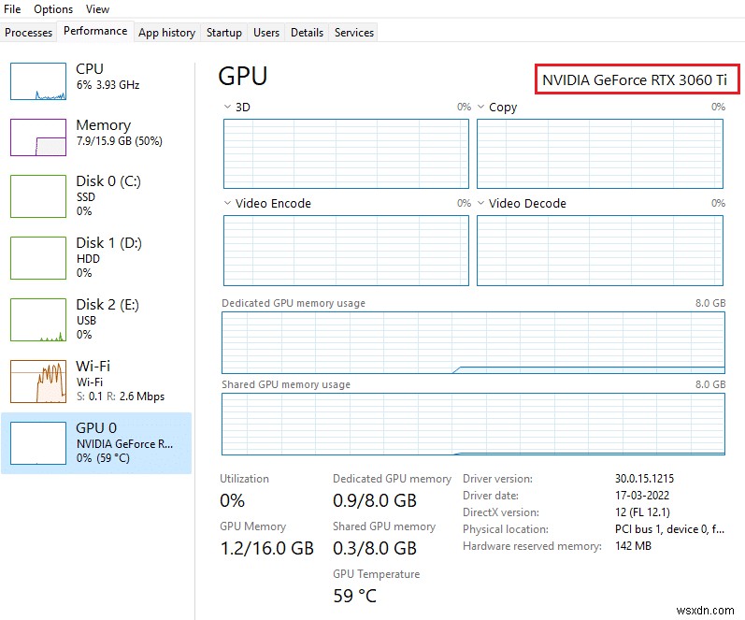Go to the Users tab

(266, 33)
